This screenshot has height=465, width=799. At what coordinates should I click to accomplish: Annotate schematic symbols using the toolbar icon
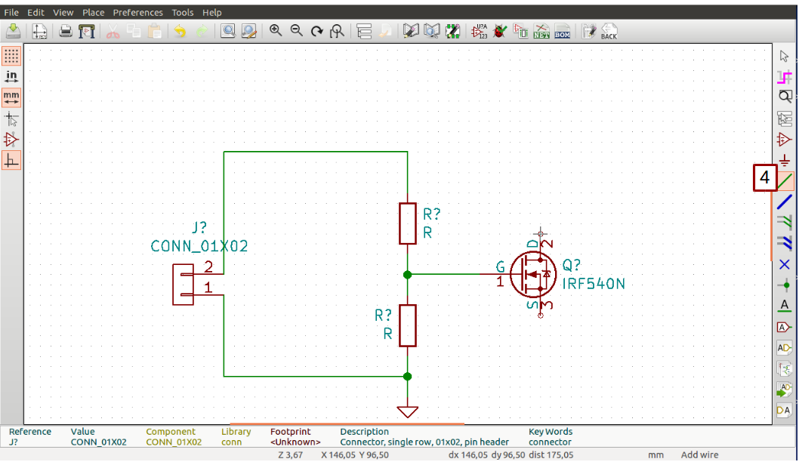pyautogui.click(x=481, y=31)
